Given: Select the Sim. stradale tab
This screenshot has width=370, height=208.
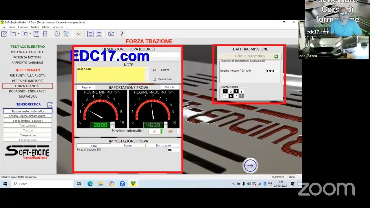Looking at the screenshot, I should click(x=163, y=146).
